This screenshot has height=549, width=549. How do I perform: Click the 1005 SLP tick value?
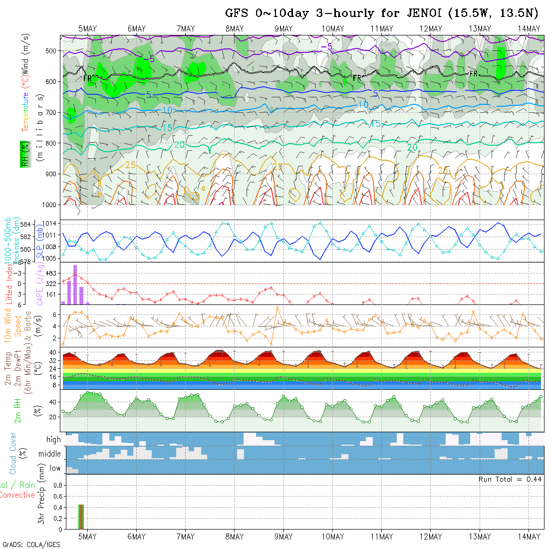tap(49, 259)
